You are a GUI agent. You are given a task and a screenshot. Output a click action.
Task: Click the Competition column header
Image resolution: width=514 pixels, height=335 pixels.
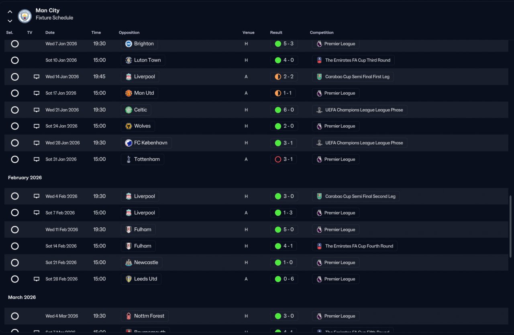[x=322, y=33]
